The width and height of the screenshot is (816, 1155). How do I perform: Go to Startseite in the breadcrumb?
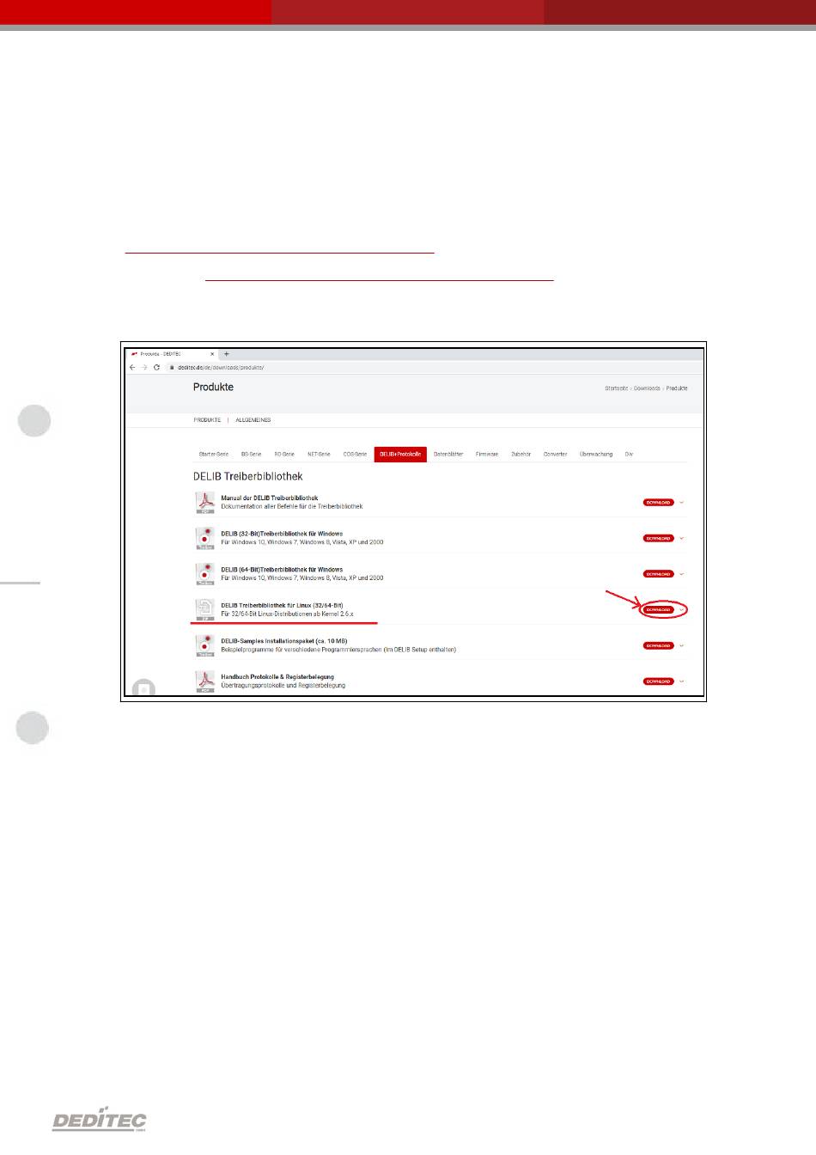(616, 388)
